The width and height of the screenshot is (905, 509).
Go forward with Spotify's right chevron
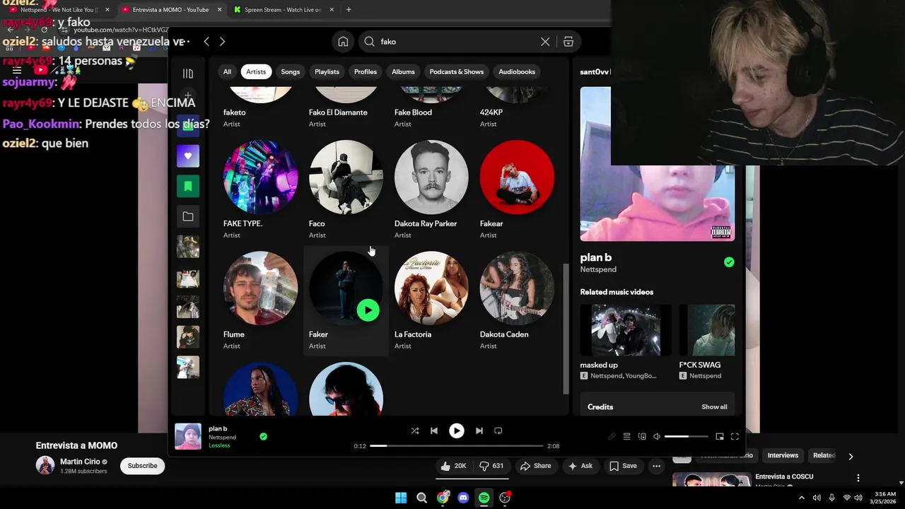[222, 42]
